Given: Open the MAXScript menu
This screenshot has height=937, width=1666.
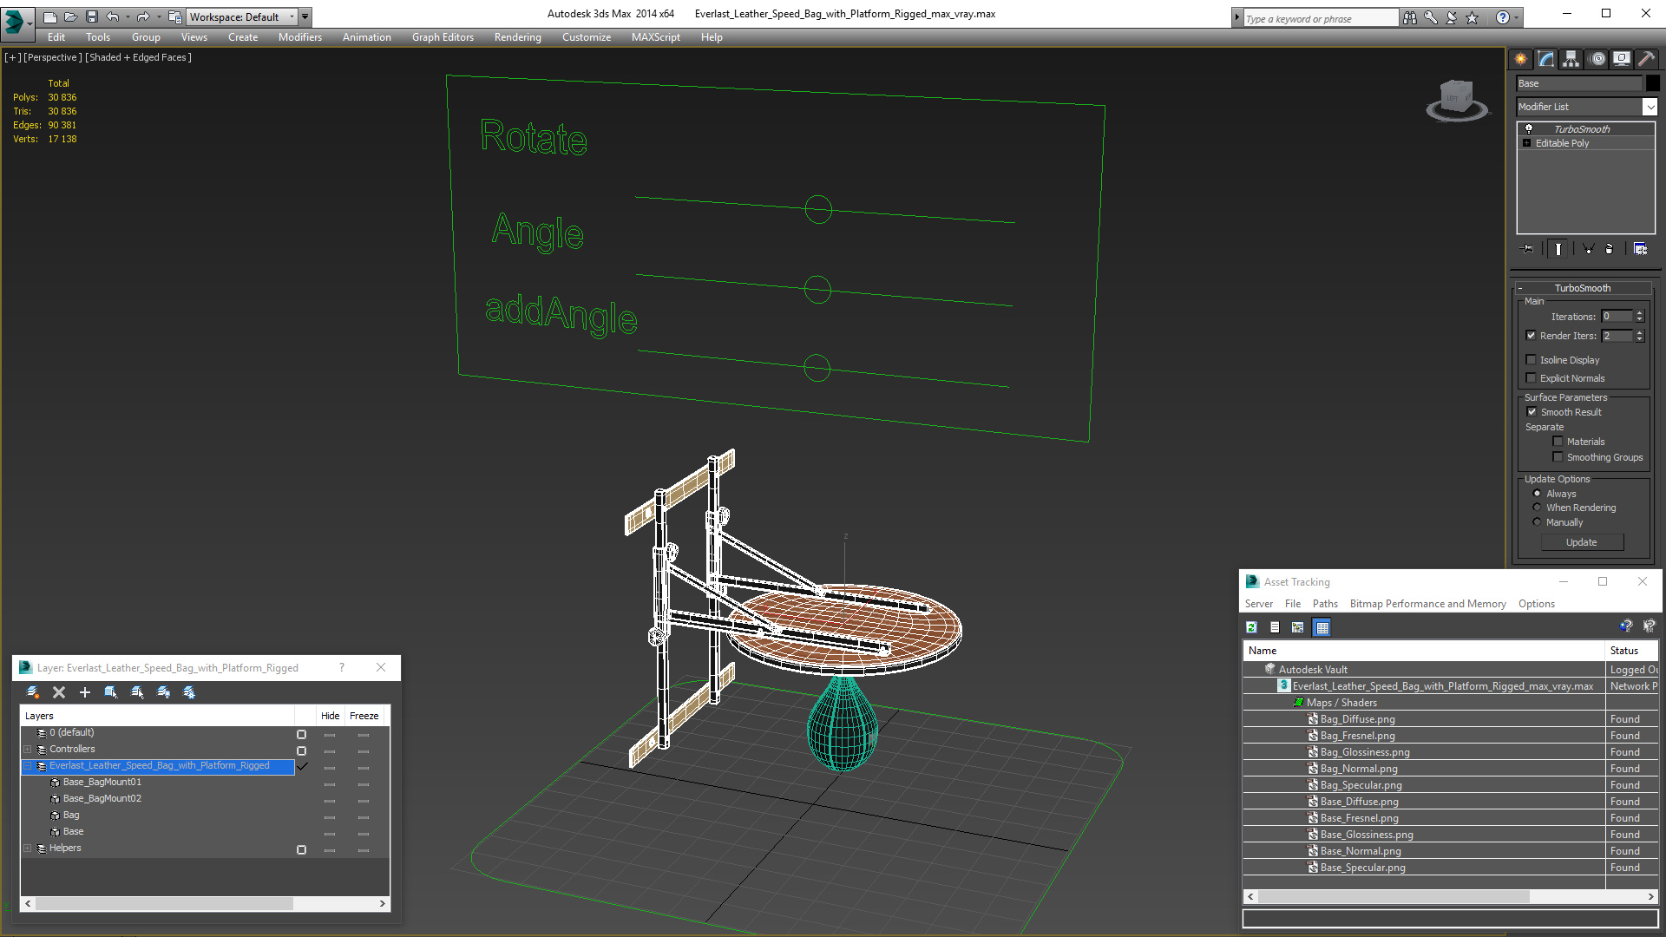Looking at the screenshot, I should pyautogui.click(x=656, y=37).
